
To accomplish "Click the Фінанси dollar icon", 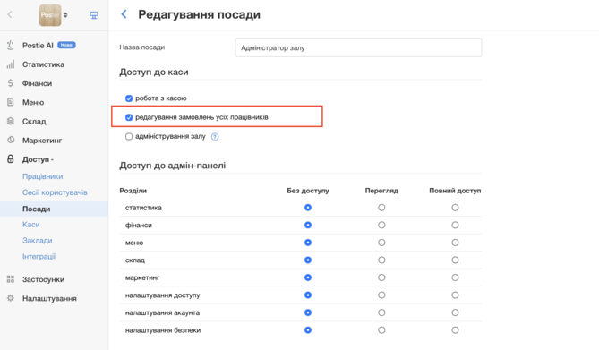I will tap(11, 83).
